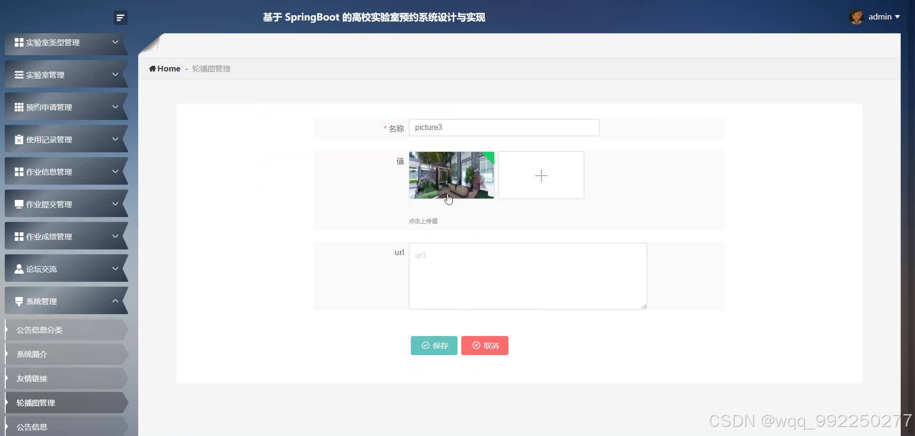Click the Home breadcrumb link
Viewport: 915px width, 436px height.
[169, 69]
